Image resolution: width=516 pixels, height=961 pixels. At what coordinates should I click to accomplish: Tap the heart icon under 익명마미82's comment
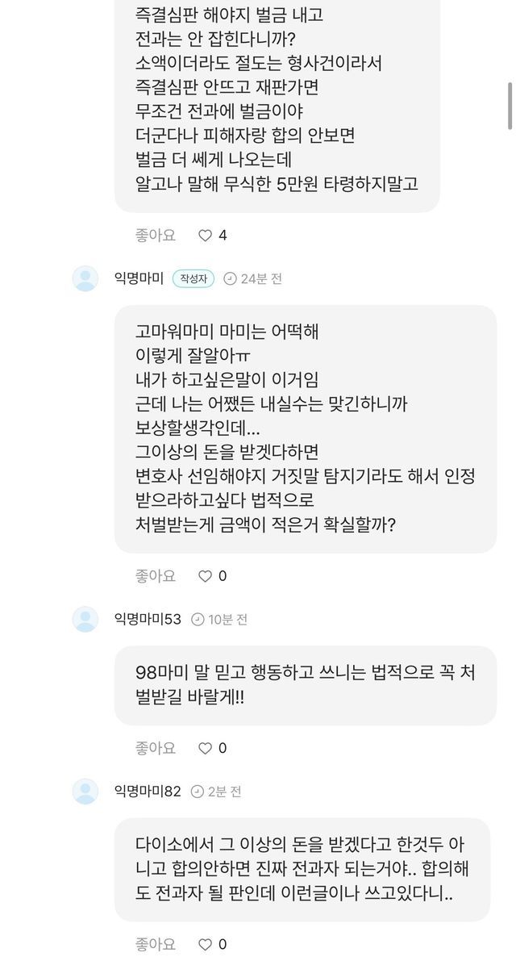coord(205,944)
